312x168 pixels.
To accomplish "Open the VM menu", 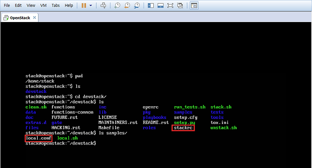I will pyautogui.click(x=43, y=6).
